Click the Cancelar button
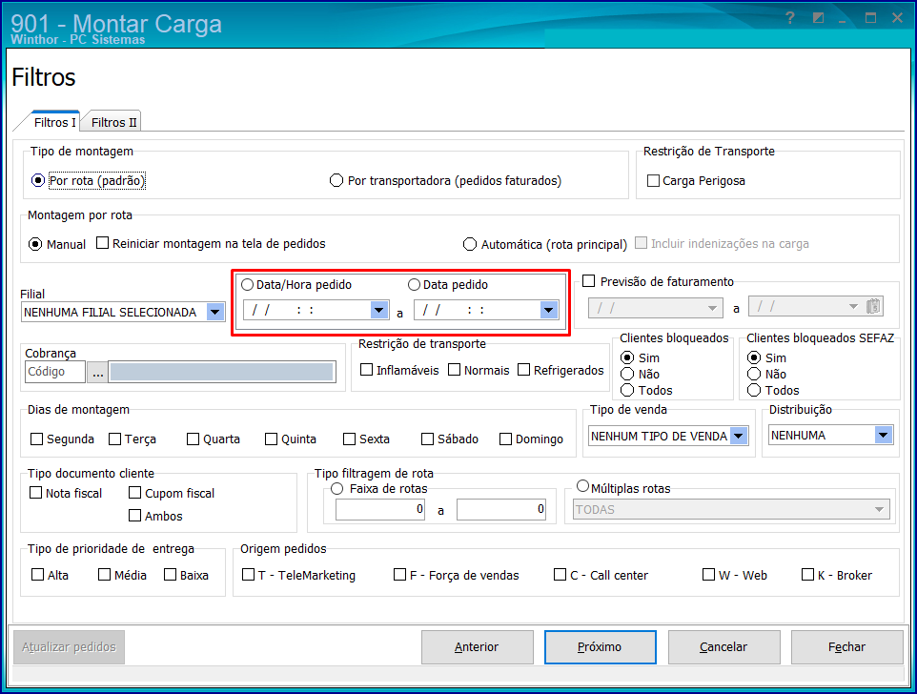The width and height of the screenshot is (917, 694). (x=724, y=647)
